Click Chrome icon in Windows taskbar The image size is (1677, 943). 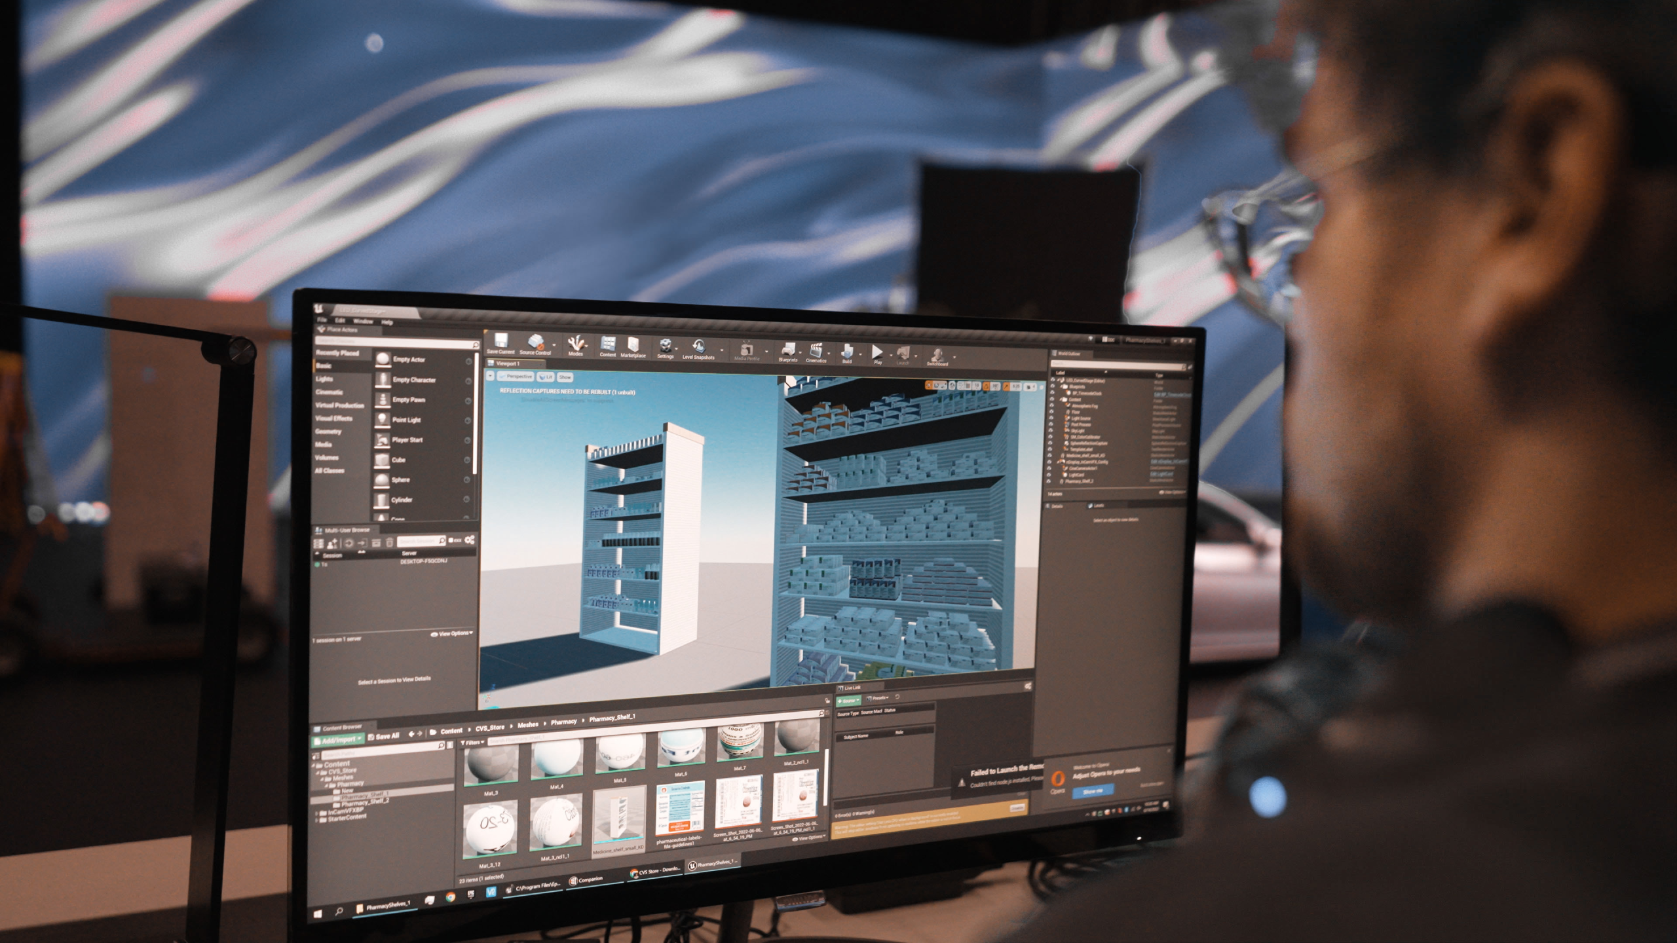point(450,897)
